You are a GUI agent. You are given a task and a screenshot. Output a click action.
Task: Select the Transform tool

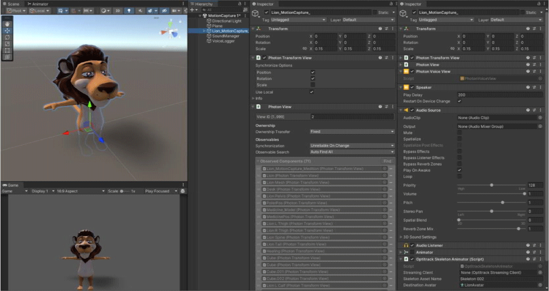coord(7,57)
